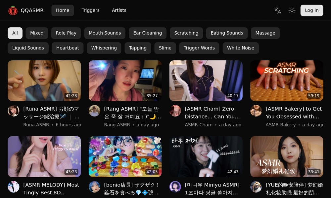This screenshot has width=331, height=198.
Task: Click the benio channel avatar
Action: coord(94,187)
